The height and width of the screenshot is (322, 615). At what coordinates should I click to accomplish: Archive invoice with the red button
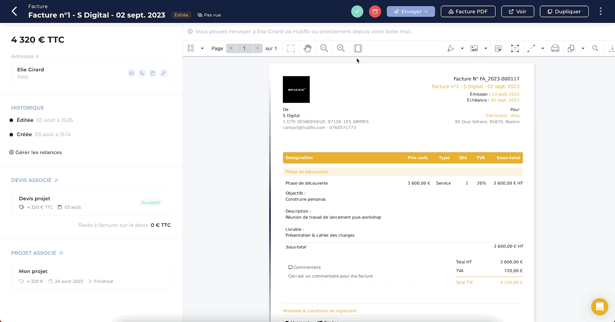[x=375, y=11]
